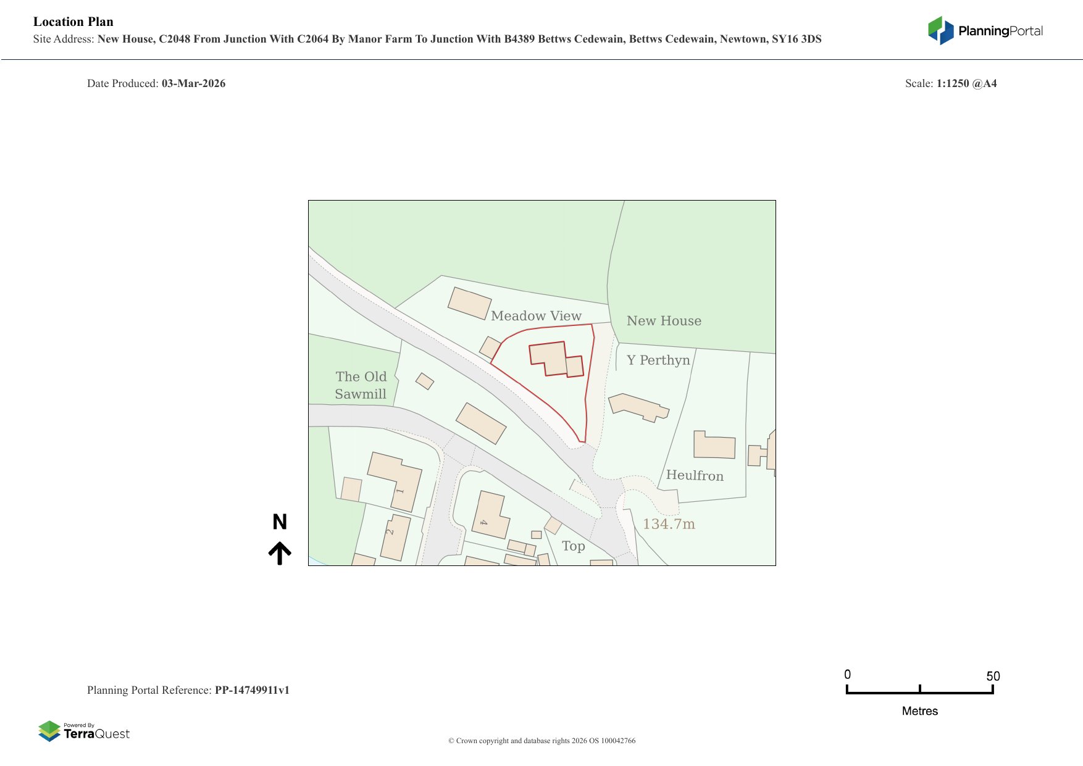Click the building numbered 2
Image resolution: width=1083 pixels, height=766 pixels.
[395, 537]
